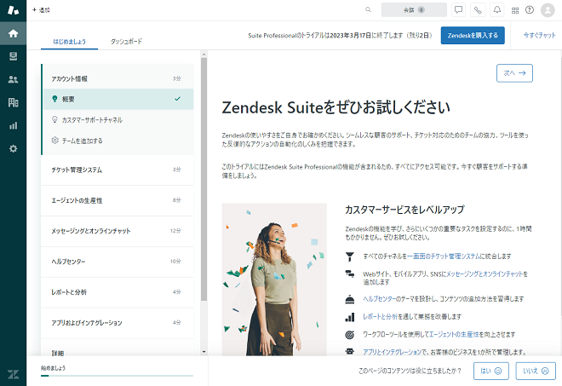This screenshot has width=562, height=386.
Task: Click the gear icon next to チームを追加する
Action: [54, 141]
